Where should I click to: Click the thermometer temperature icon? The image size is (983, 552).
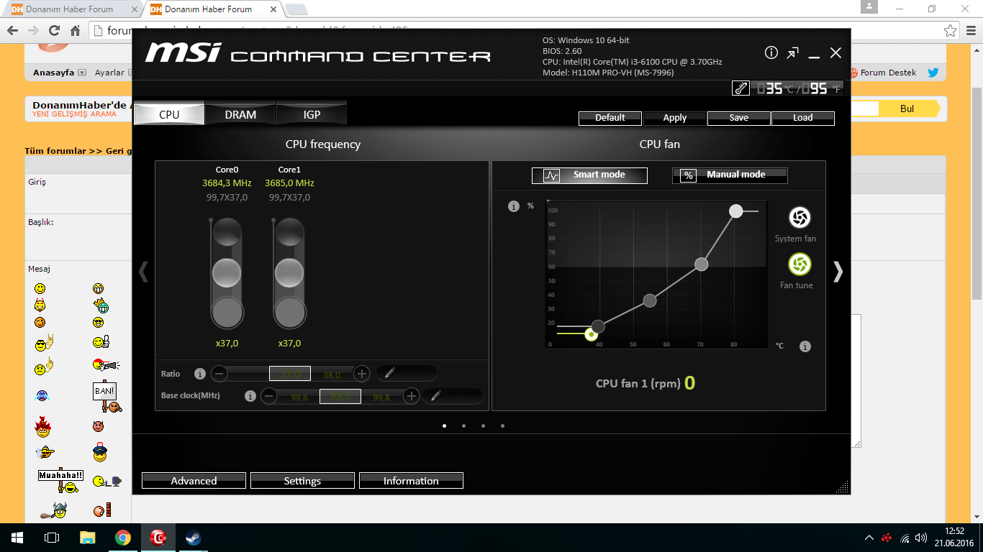pyautogui.click(x=740, y=88)
